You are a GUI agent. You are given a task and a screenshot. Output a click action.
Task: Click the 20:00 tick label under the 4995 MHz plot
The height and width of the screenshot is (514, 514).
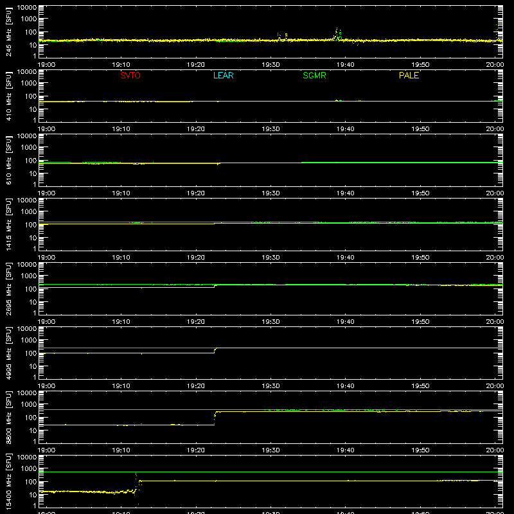[495, 386]
